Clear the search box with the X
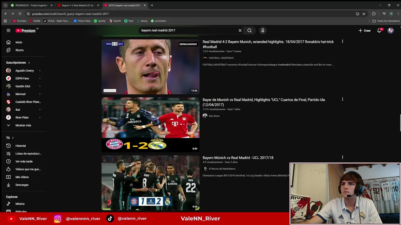 pos(240,30)
